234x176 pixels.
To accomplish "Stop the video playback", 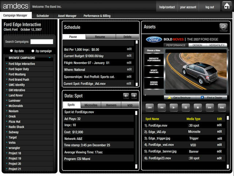I will 198,108.
